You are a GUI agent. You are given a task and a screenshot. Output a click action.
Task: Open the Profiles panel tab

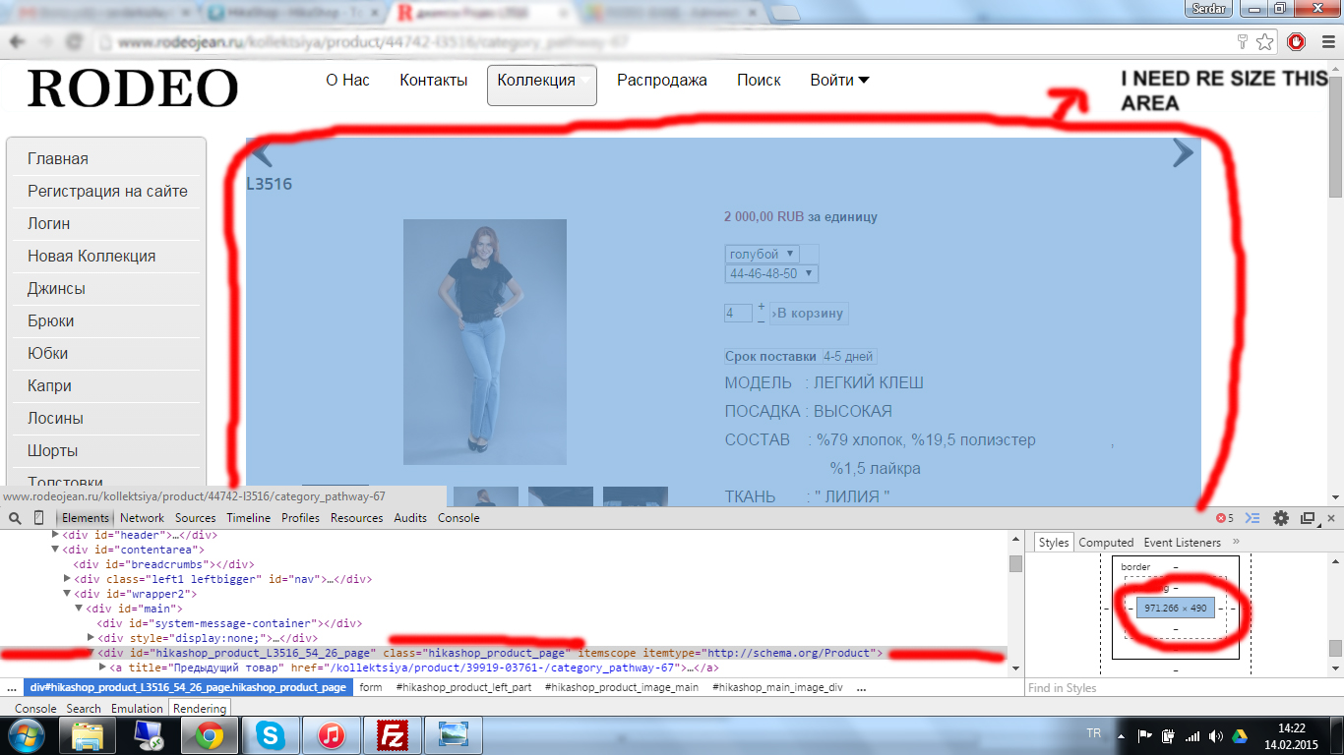pyautogui.click(x=301, y=518)
